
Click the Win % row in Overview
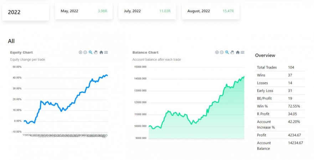tap(280, 106)
